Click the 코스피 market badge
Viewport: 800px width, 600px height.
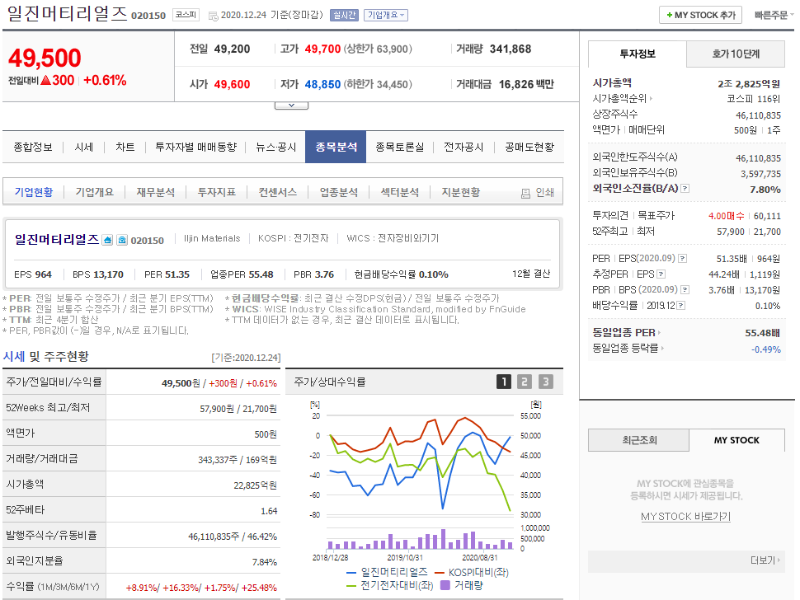point(186,15)
